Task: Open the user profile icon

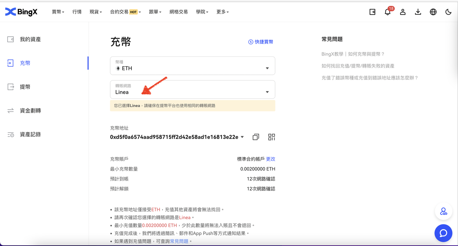Action: [x=403, y=12]
